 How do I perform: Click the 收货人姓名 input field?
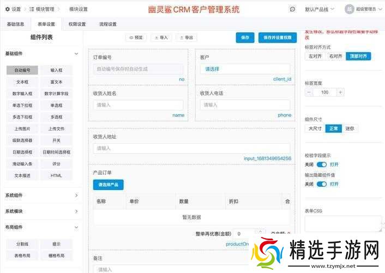pos(138,105)
